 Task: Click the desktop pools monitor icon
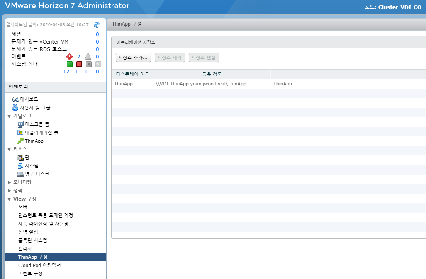tap(20, 124)
